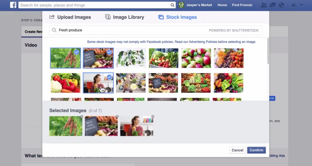Open the friend requests icon
This screenshot has height=166, width=312.
tap(264, 5)
